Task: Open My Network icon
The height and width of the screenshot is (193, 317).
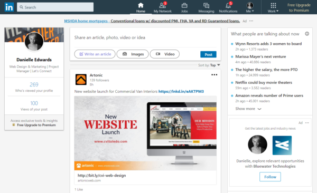Action: click(163, 5)
